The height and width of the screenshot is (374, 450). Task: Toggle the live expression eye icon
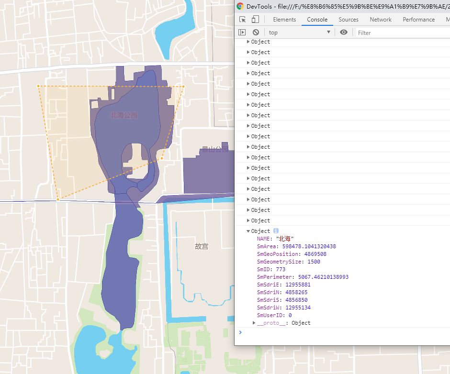click(344, 32)
